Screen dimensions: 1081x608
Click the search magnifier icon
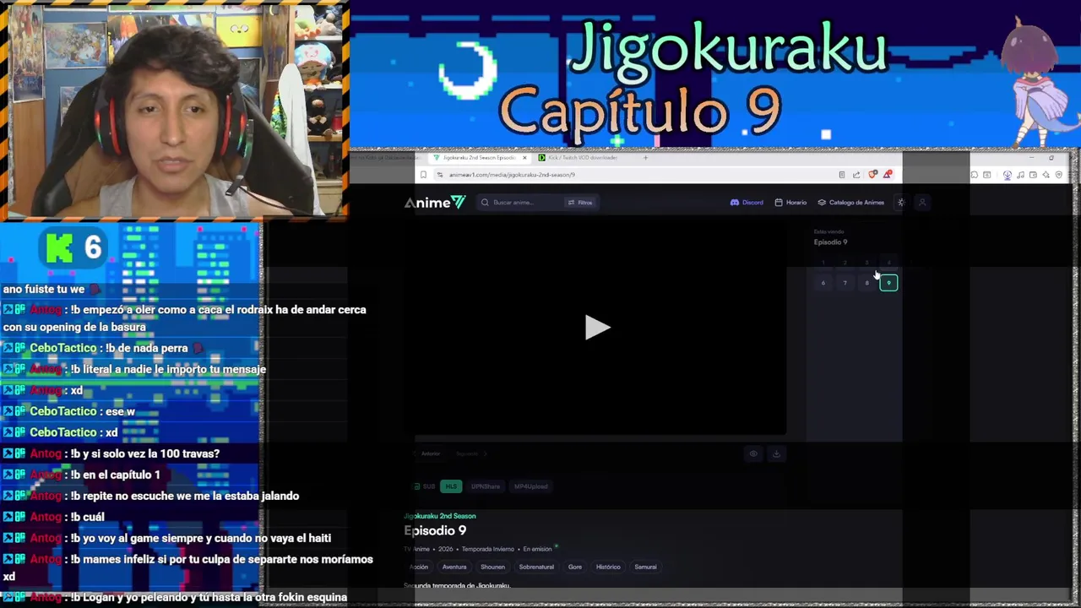485,203
